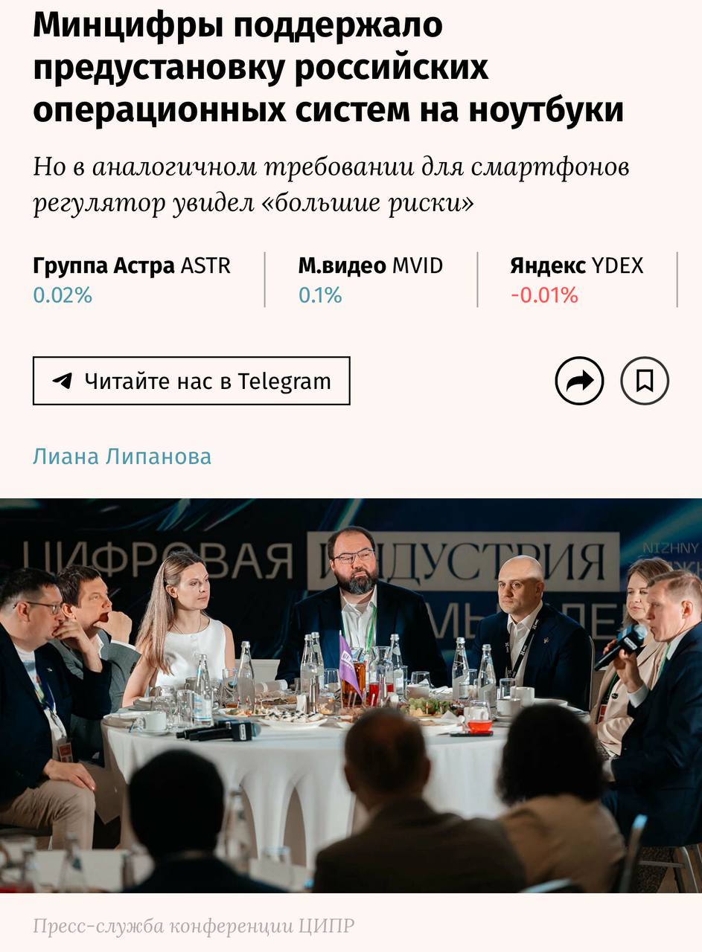This screenshot has width=702, height=952.
Task: Open author page for Лиана Липанова
Action: pyautogui.click(x=122, y=456)
